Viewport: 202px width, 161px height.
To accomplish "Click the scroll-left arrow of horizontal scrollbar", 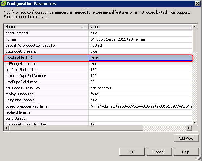I will 6,128.
